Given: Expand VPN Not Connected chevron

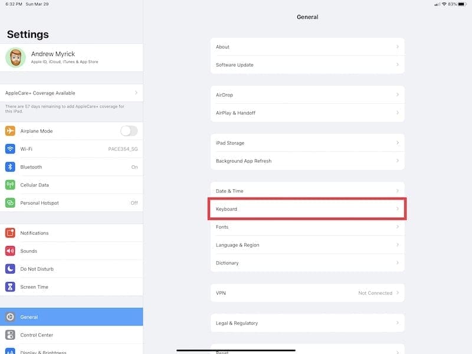Looking at the screenshot, I should click(397, 293).
